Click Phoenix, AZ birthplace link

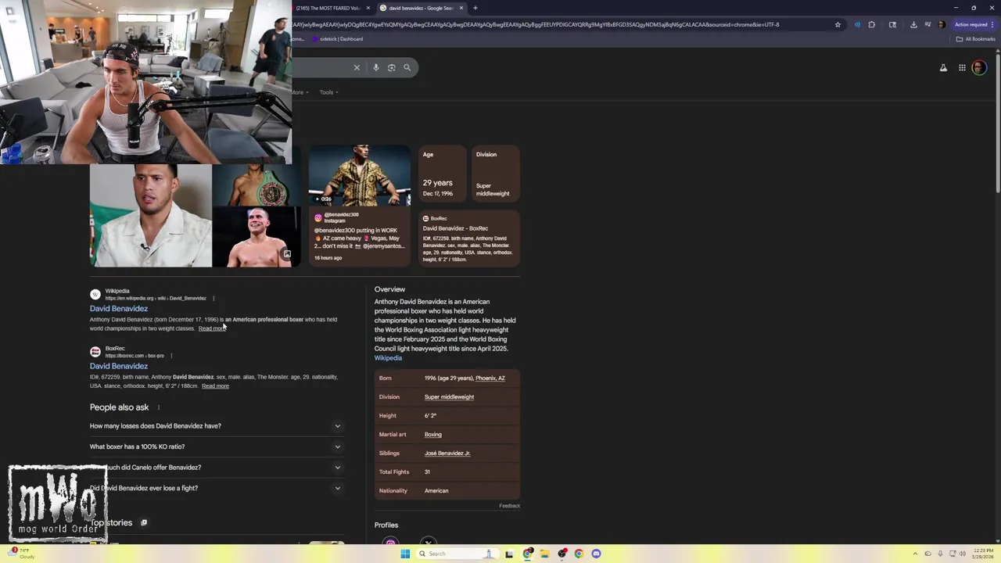490,378
